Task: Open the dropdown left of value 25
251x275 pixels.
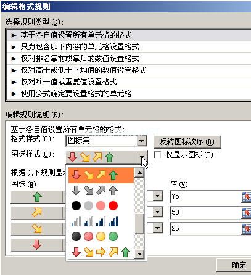Action: coord(158,228)
